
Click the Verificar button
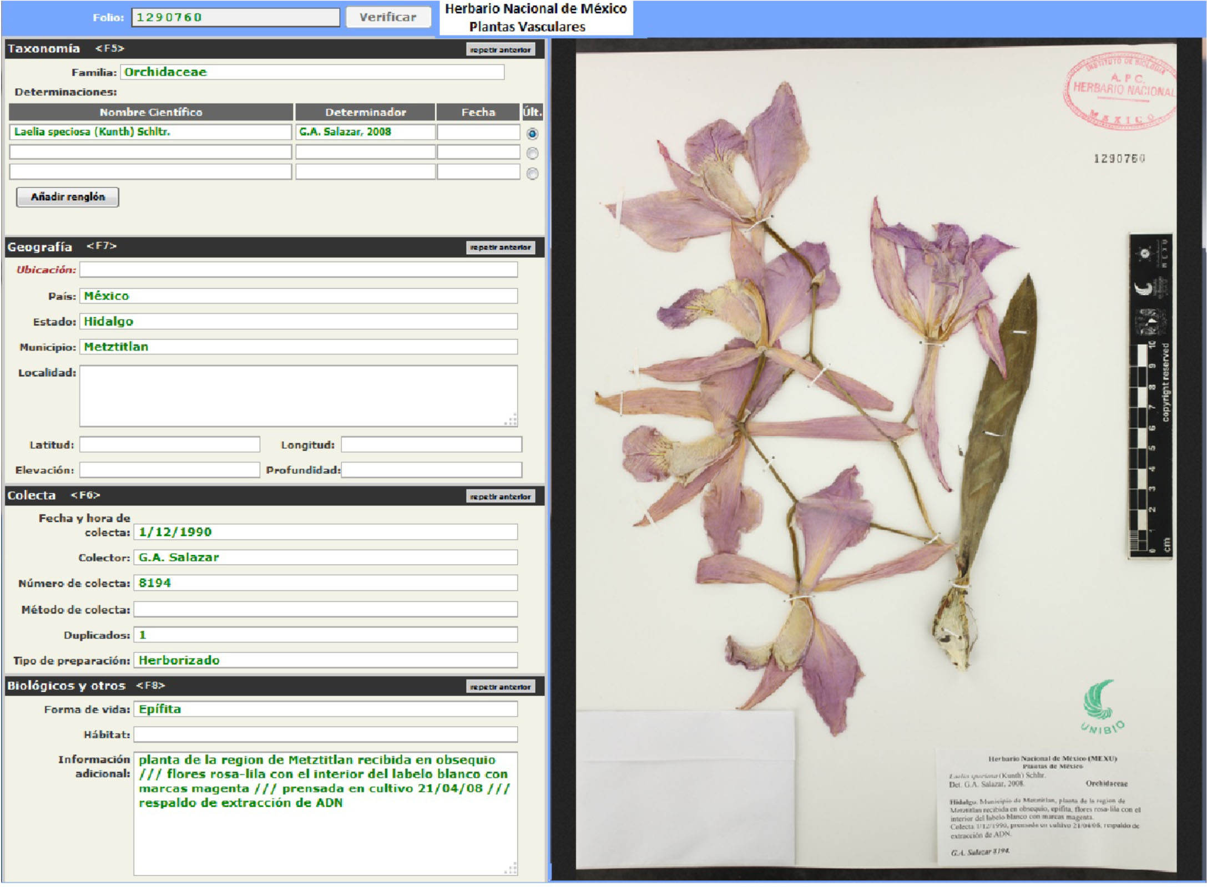coord(388,17)
